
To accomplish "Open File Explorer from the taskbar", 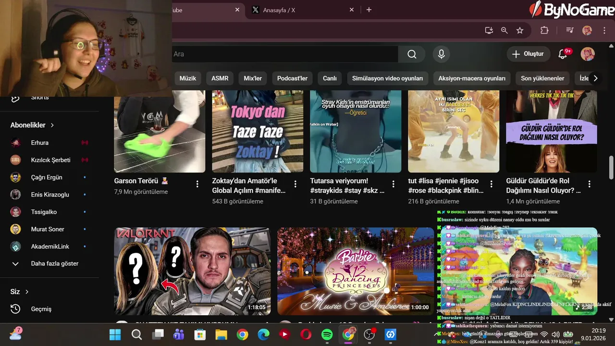I will [x=221, y=334].
